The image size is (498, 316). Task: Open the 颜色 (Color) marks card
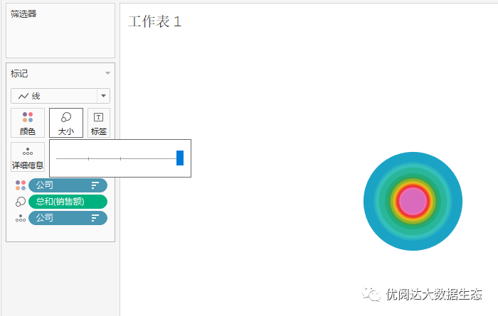pos(28,123)
